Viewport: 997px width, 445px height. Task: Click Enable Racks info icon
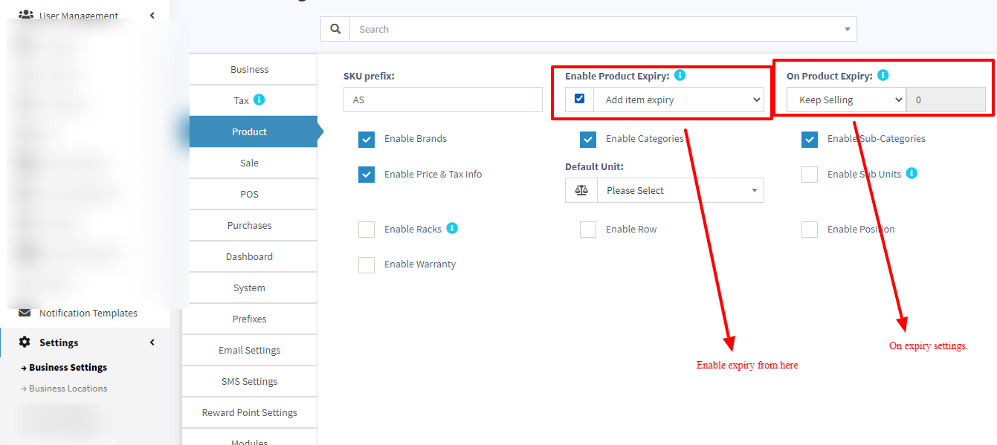452,228
